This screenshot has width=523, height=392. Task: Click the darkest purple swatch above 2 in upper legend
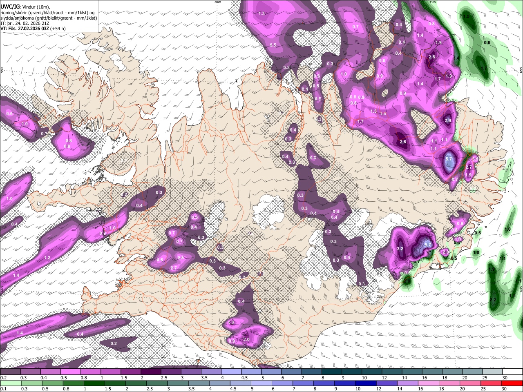[x=150, y=372]
